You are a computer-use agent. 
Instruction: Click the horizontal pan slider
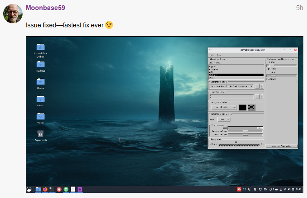point(245,132)
